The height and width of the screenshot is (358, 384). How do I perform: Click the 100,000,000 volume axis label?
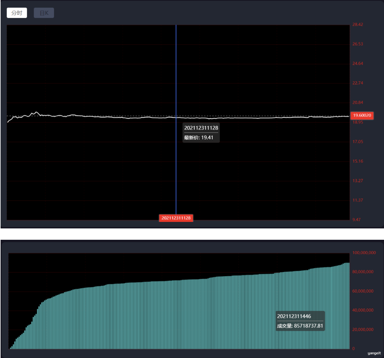coord(364,253)
